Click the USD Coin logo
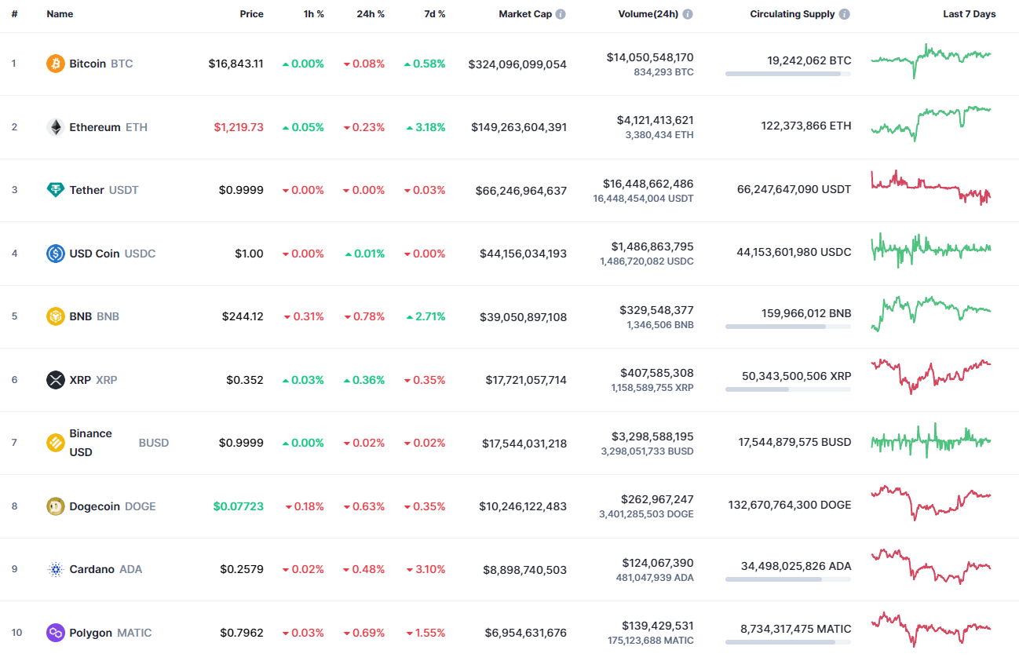Viewport: 1019px width, 661px height. [54, 253]
